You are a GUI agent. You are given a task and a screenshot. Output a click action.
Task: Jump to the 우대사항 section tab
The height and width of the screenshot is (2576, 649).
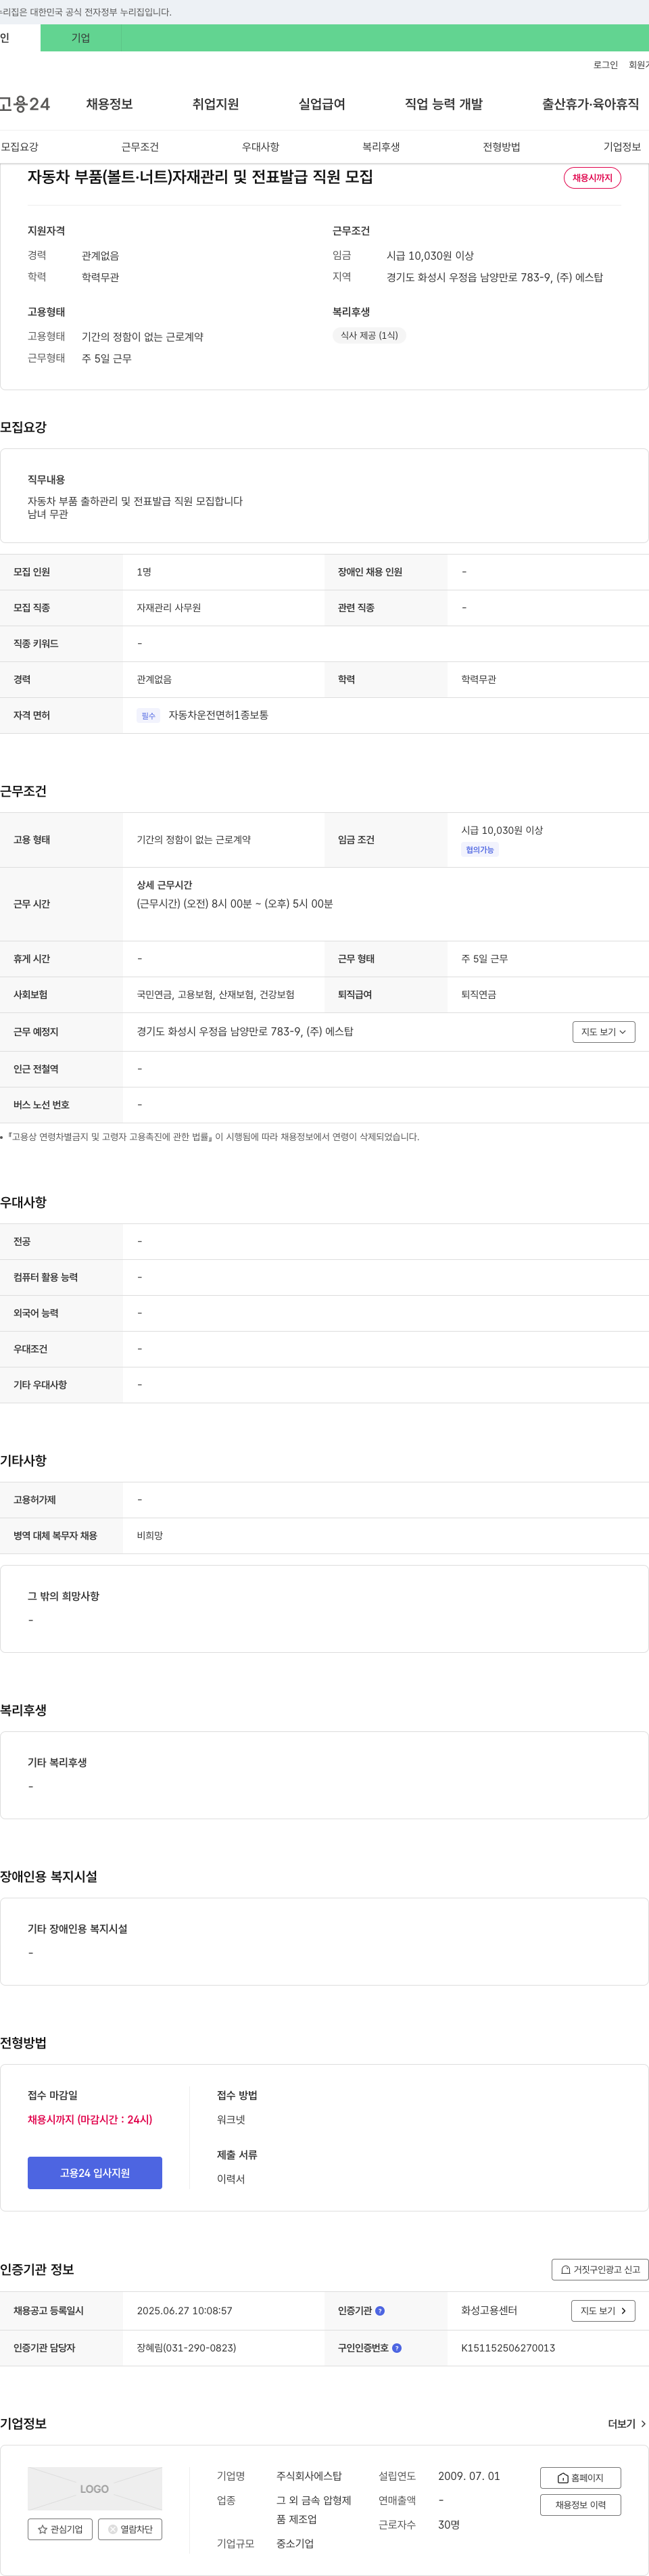point(261,147)
